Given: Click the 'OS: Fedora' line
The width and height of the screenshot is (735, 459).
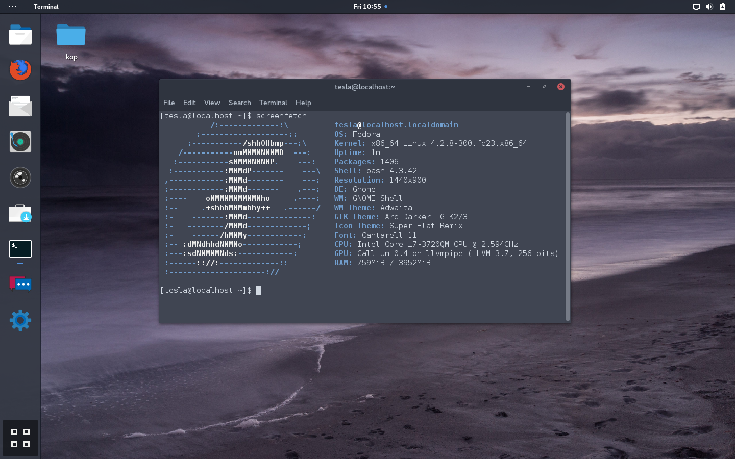Looking at the screenshot, I should coord(357,134).
